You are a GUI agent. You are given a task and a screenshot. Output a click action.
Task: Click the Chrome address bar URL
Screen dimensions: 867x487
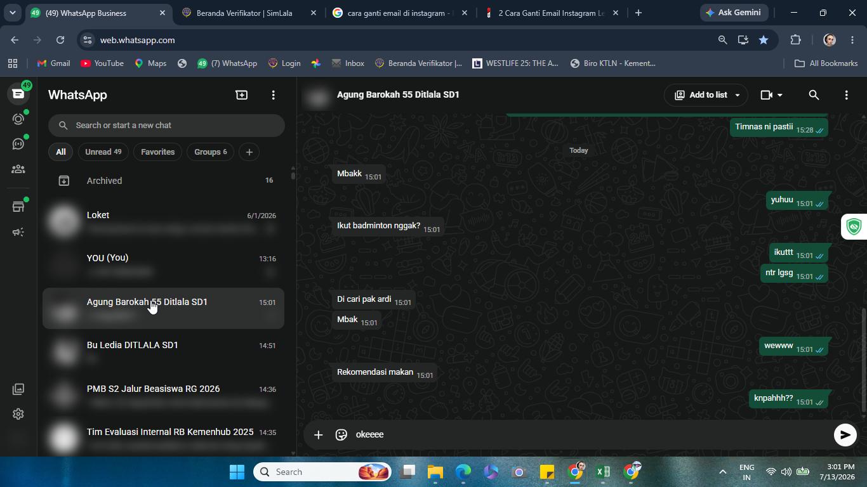(x=137, y=40)
